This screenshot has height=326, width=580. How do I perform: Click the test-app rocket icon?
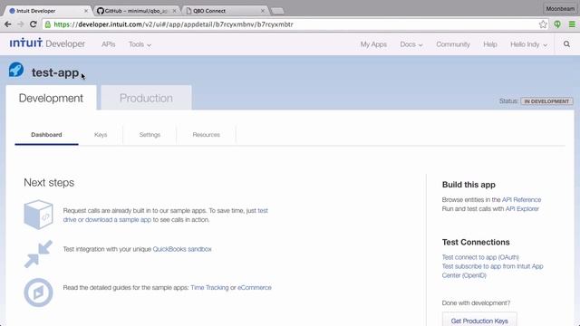[16, 70]
